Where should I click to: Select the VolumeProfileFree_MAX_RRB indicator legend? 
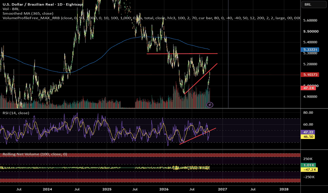151,18
